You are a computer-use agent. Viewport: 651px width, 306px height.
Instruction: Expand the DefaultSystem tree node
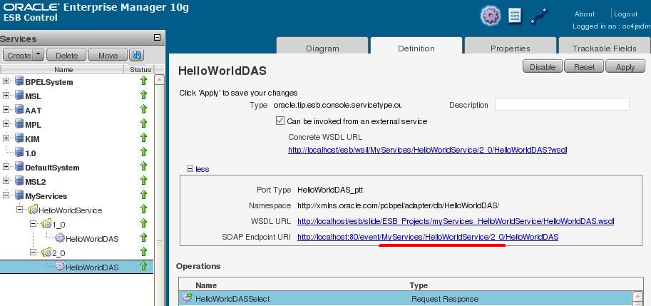tap(6, 167)
